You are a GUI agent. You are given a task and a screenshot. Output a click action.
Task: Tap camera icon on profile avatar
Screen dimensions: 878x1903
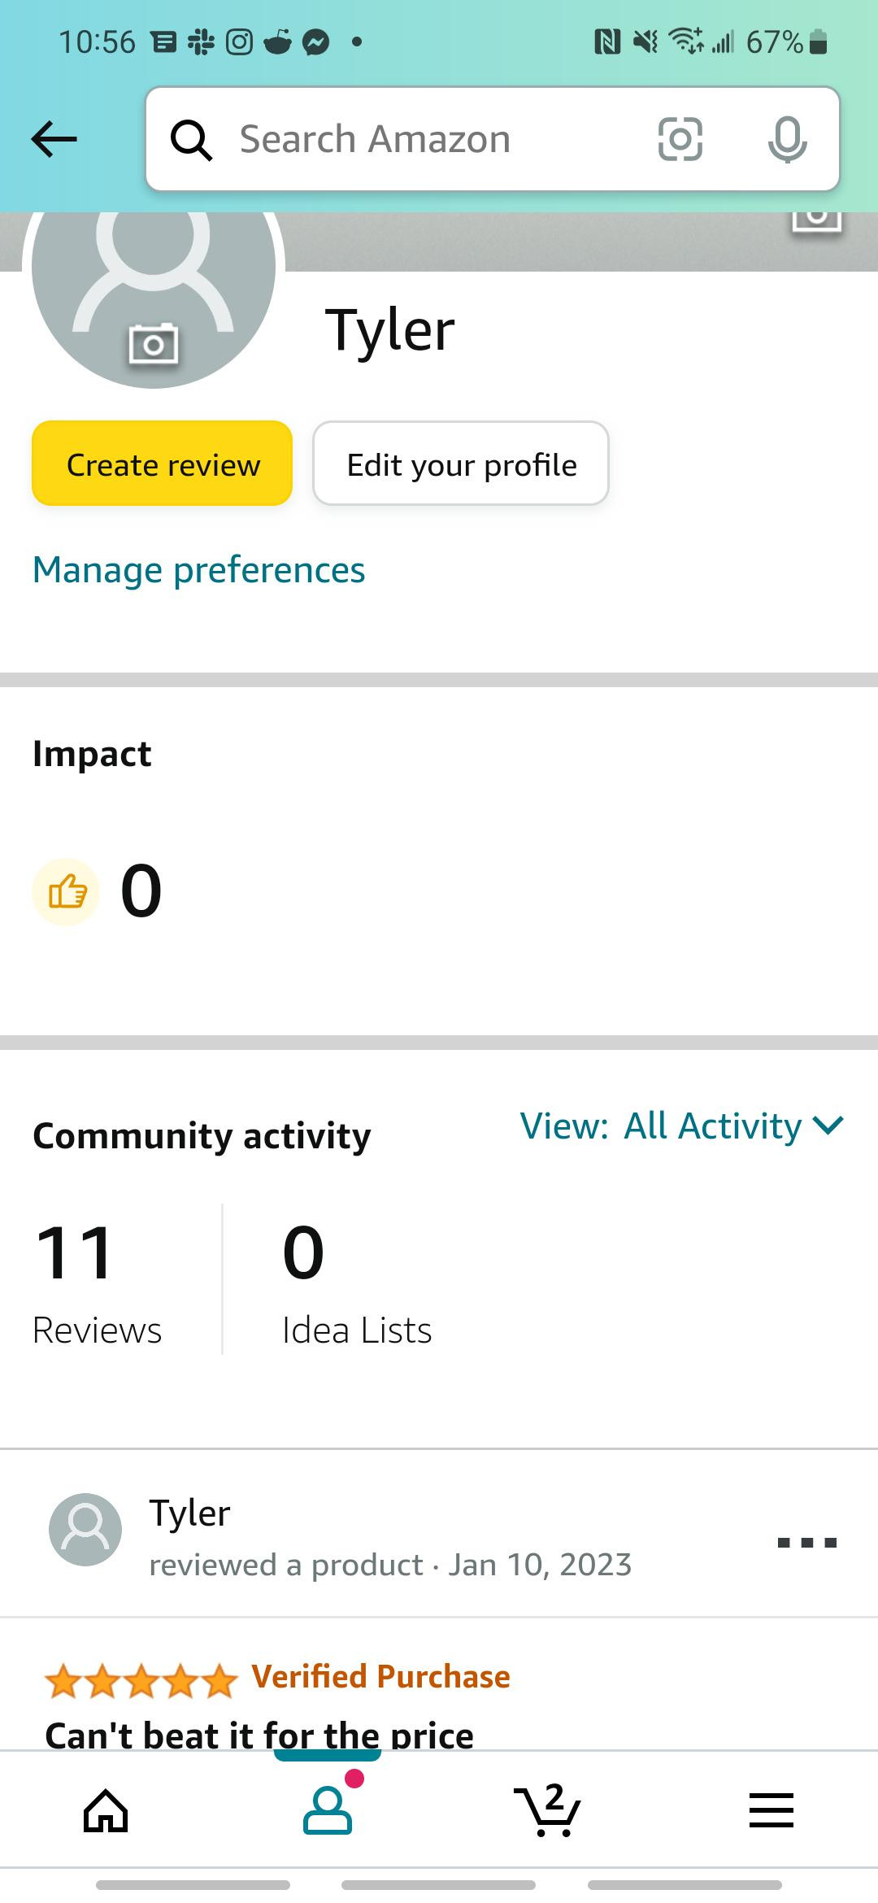(154, 344)
